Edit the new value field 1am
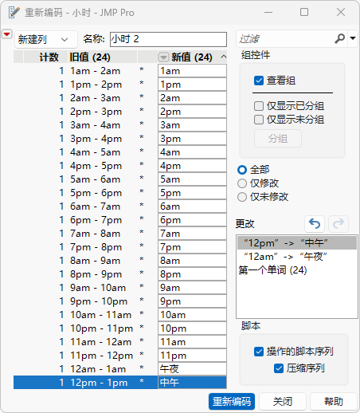The width and height of the screenshot is (360, 413). [192, 71]
